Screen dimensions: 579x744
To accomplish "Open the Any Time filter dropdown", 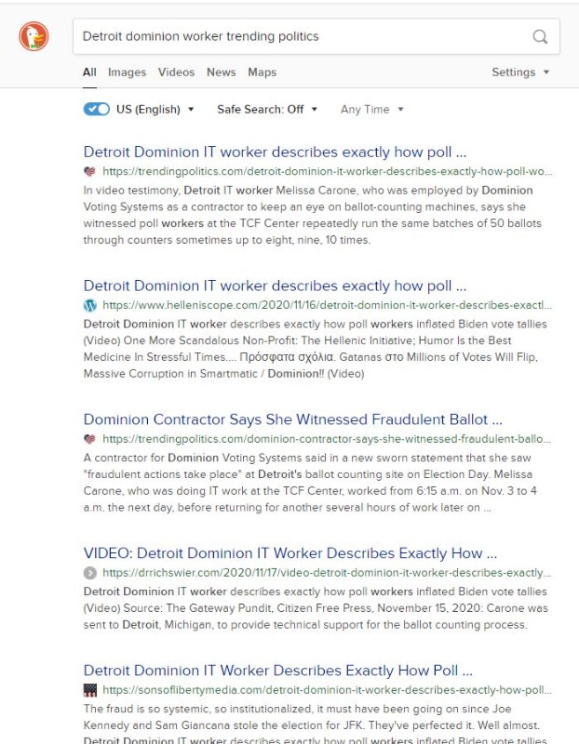I will (372, 109).
